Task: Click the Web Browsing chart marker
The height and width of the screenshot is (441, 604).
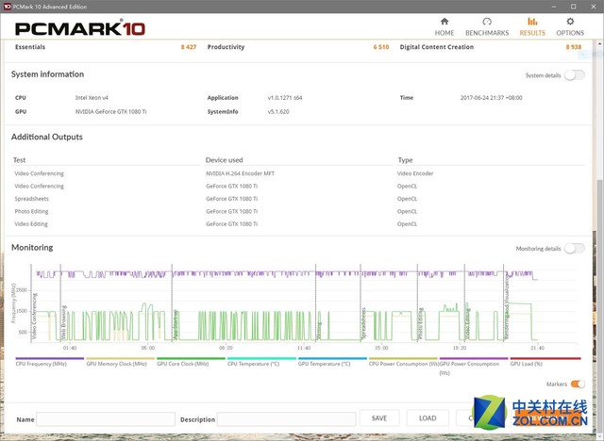Action: pos(63,322)
